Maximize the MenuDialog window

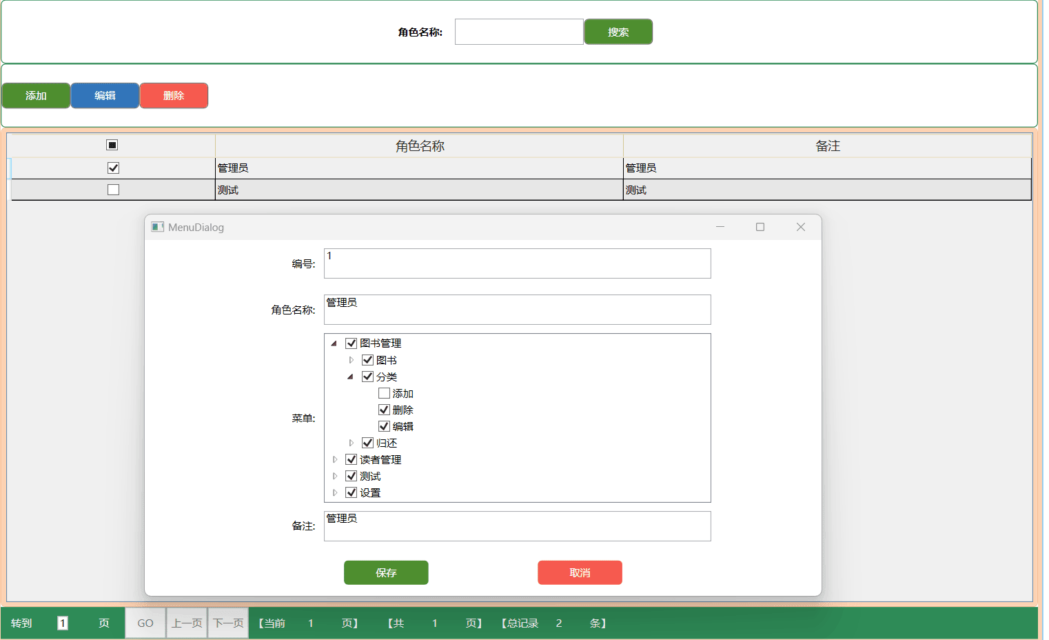point(760,227)
